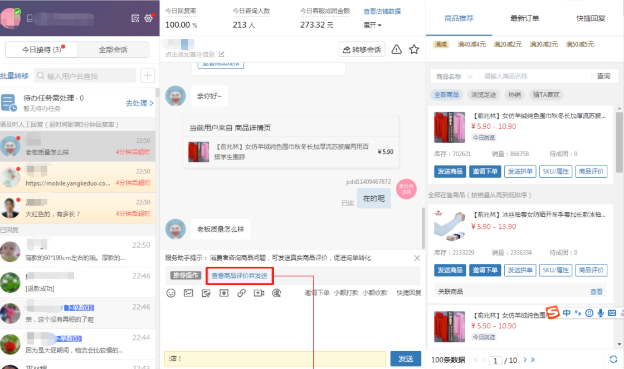The width and height of the screenshot is (624, 369).
Task: Open the 商品推荐 tab
Action: pos(459,18)
